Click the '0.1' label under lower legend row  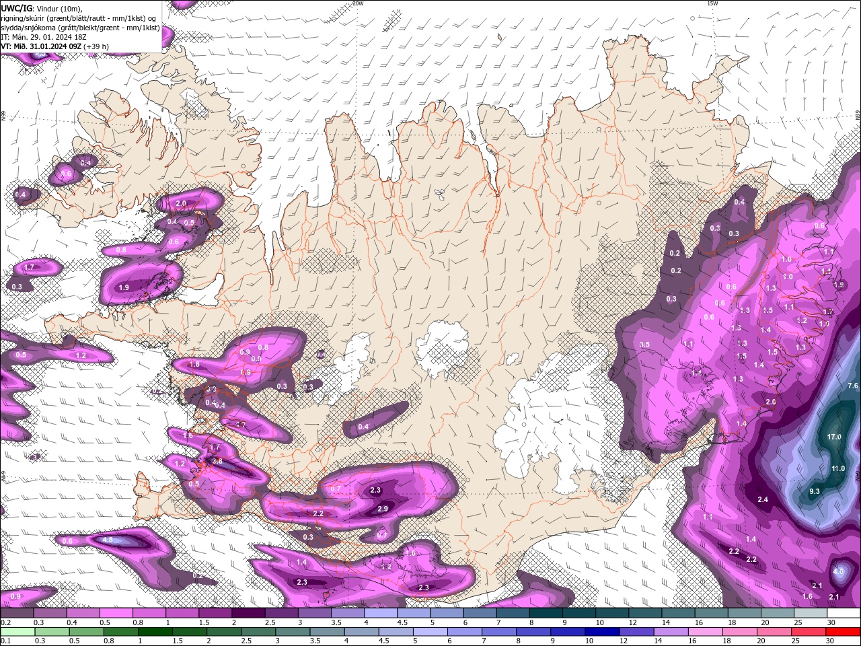(6, 640)
